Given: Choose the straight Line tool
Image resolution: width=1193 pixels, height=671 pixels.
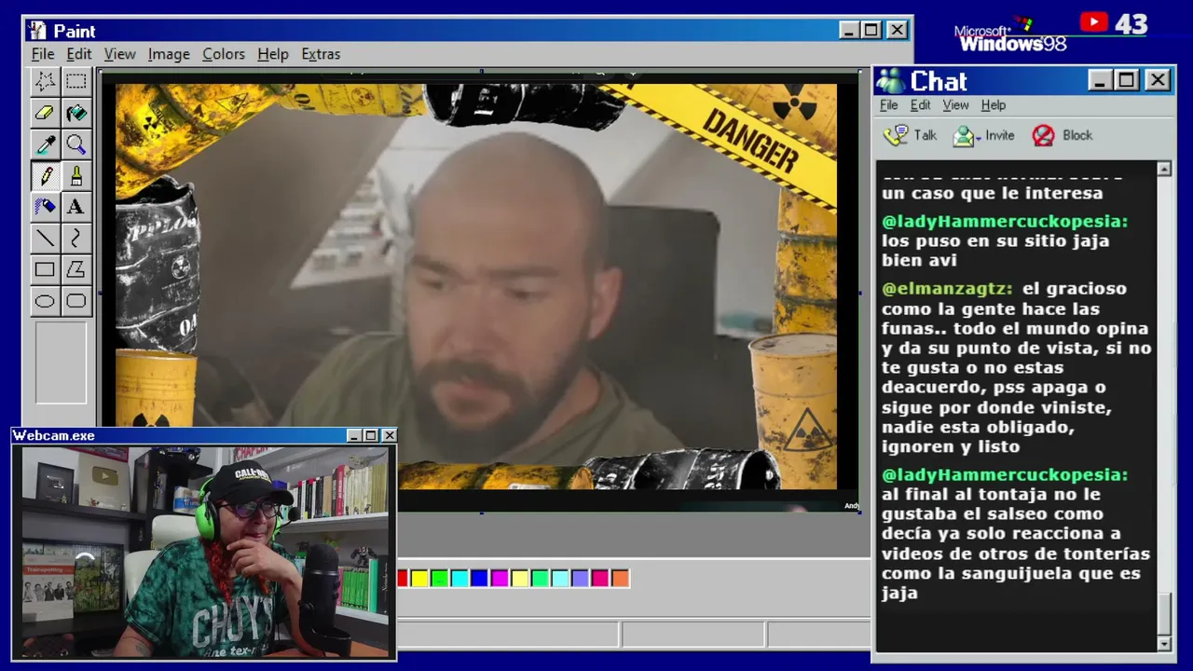Looking at the screenshot, I should 45,239.
